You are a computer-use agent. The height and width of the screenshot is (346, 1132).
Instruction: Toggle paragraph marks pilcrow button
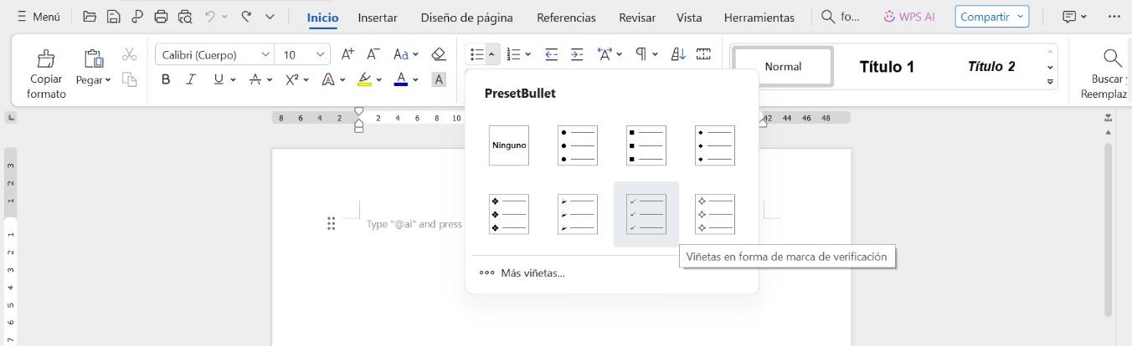[x=641, y=54]
